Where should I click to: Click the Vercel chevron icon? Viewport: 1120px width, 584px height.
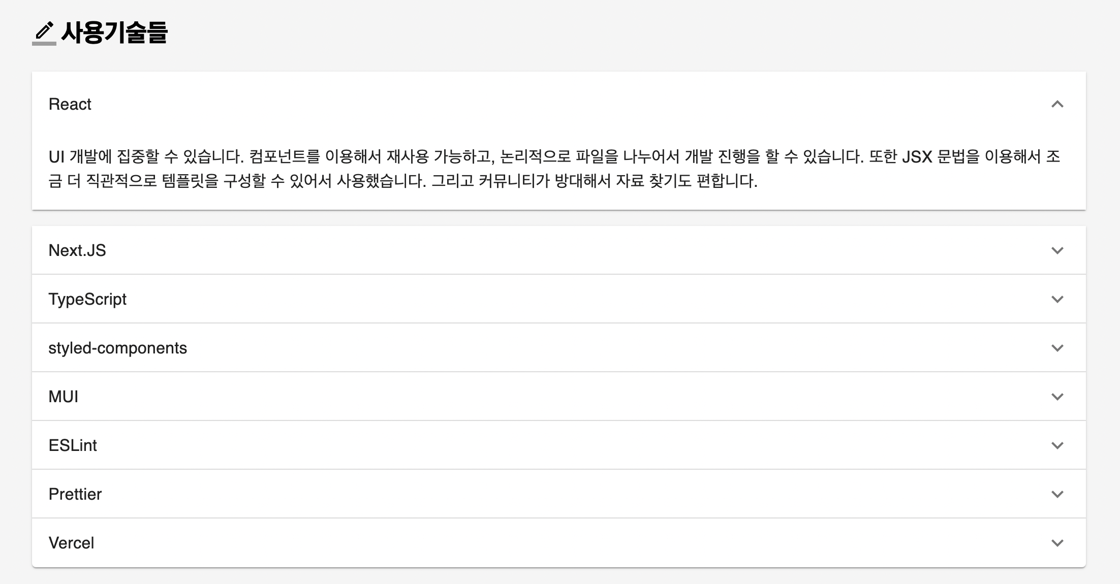(x=1057, y=543)
